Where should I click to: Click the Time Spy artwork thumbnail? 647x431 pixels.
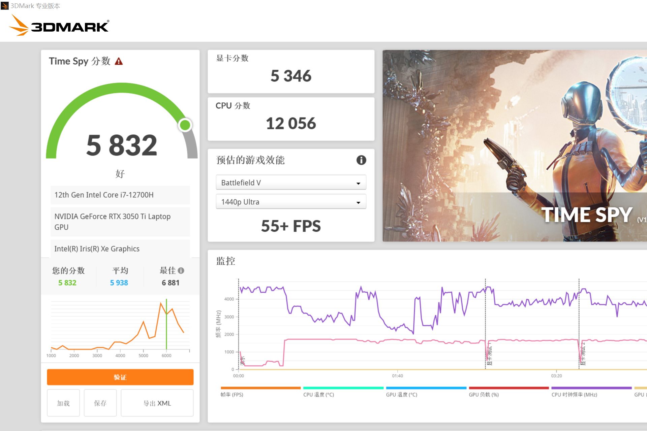coord(515,146)
